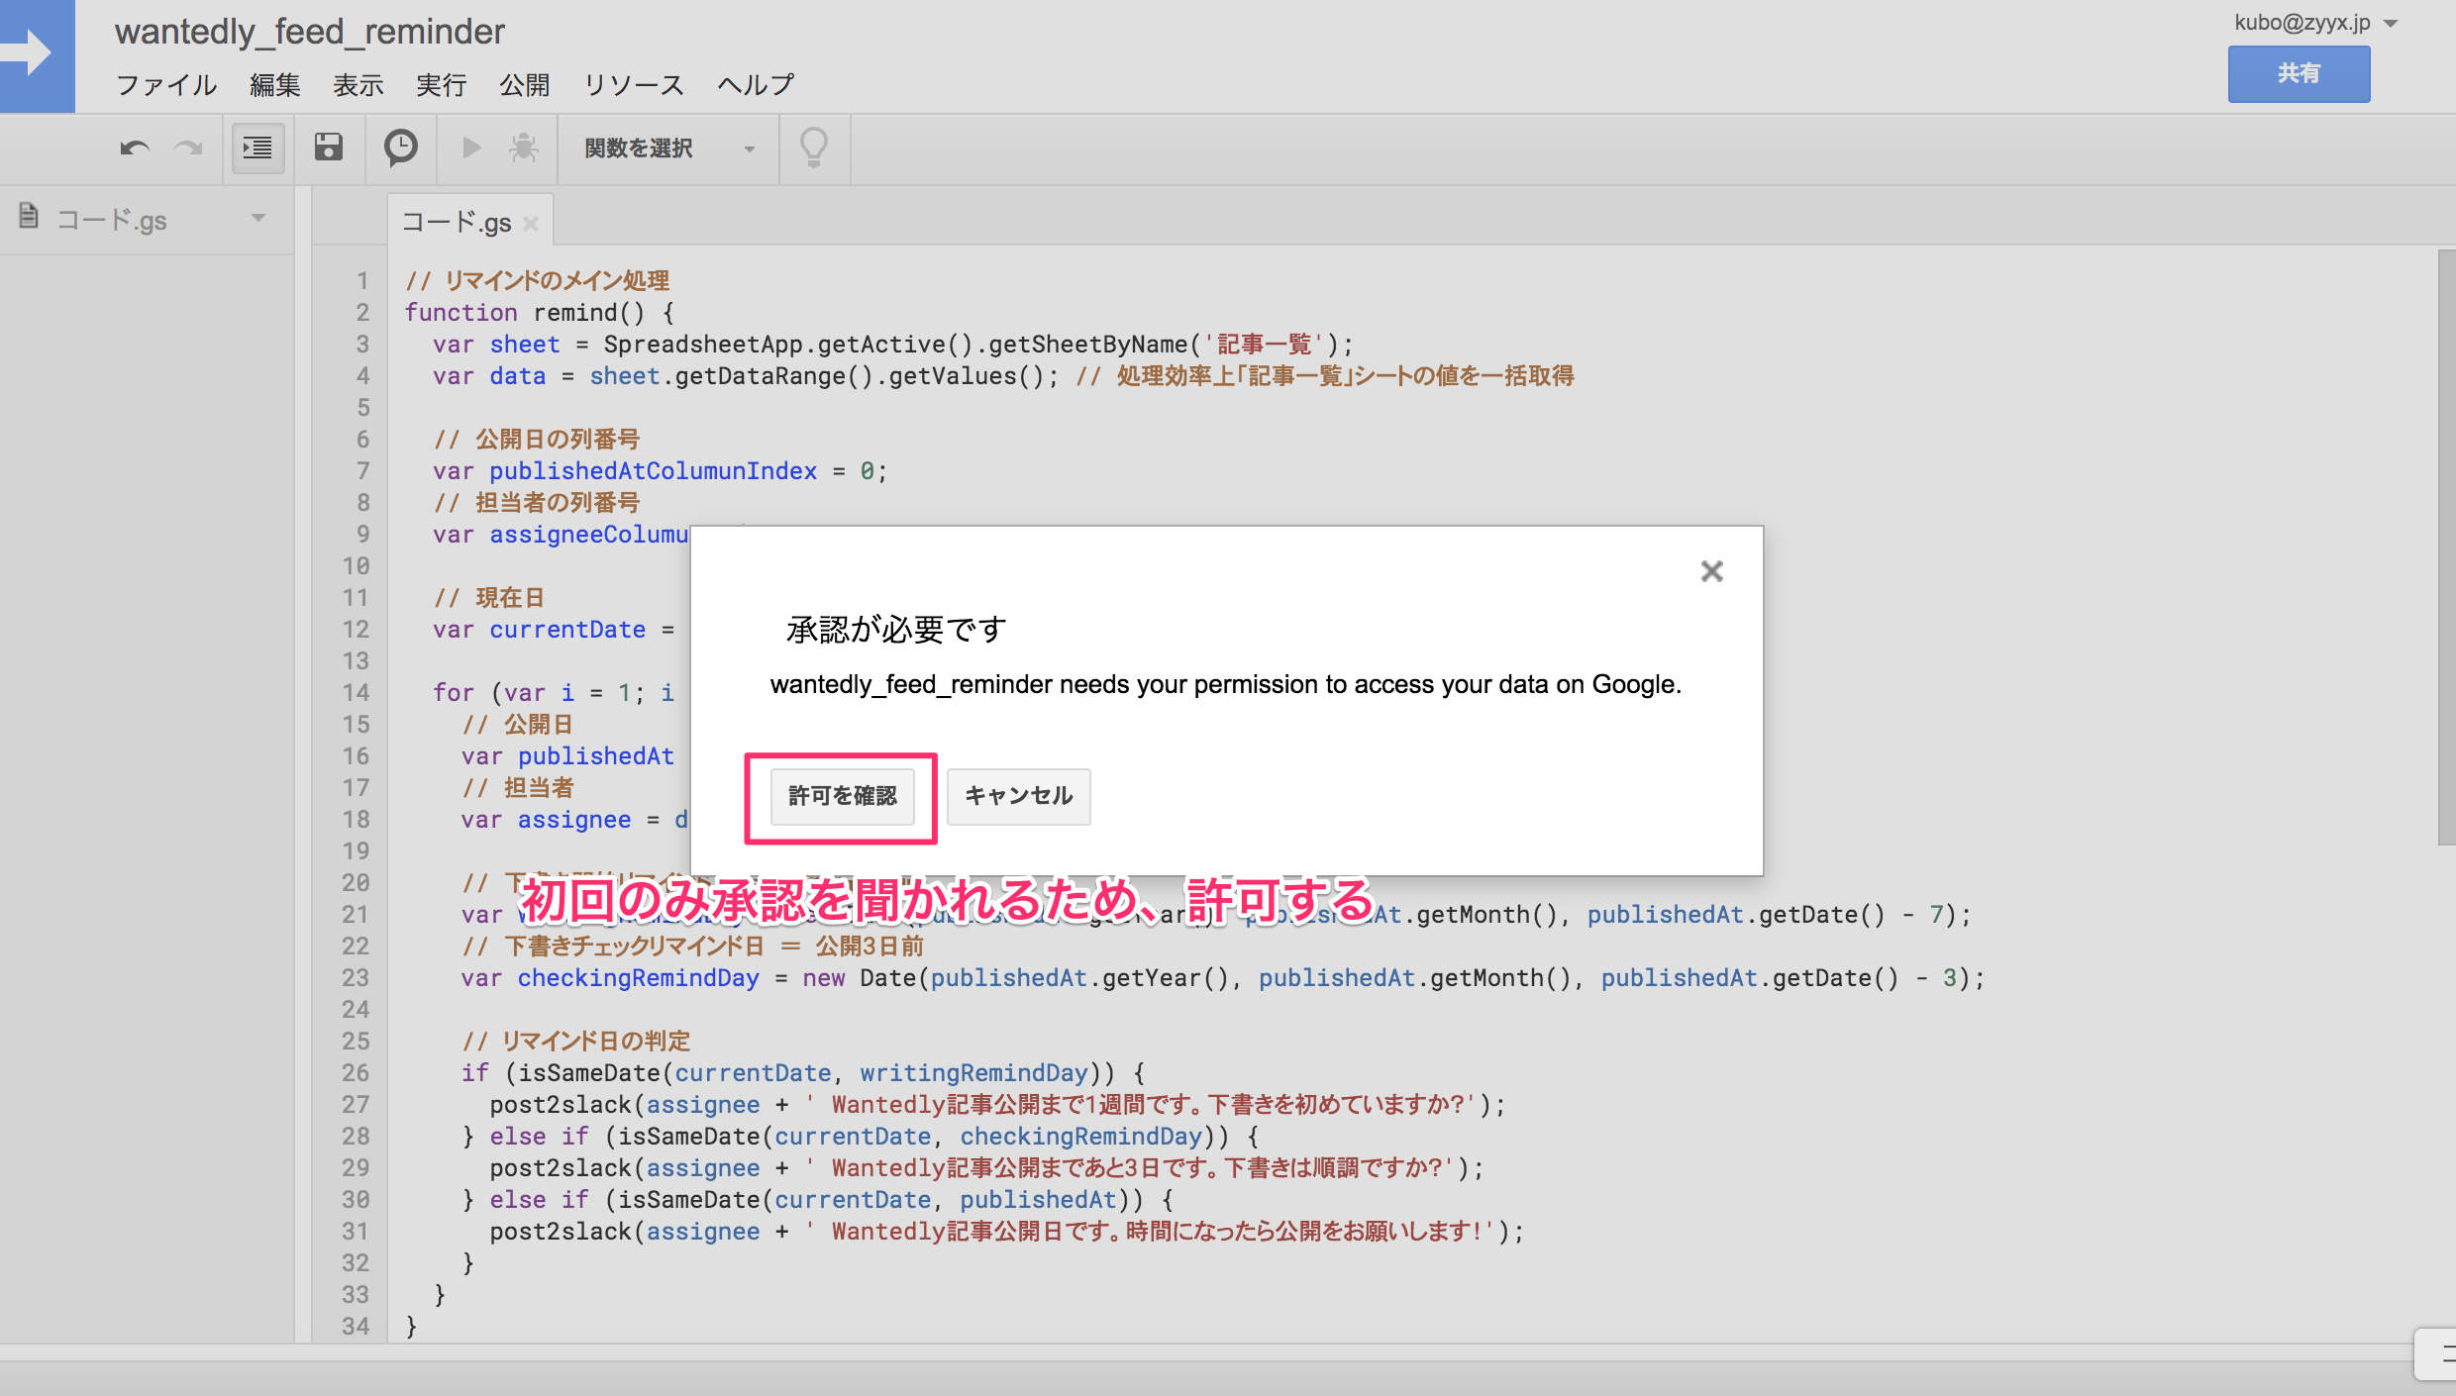Open the リソース menu
2456x1396 pixels.
pos(634,85)
